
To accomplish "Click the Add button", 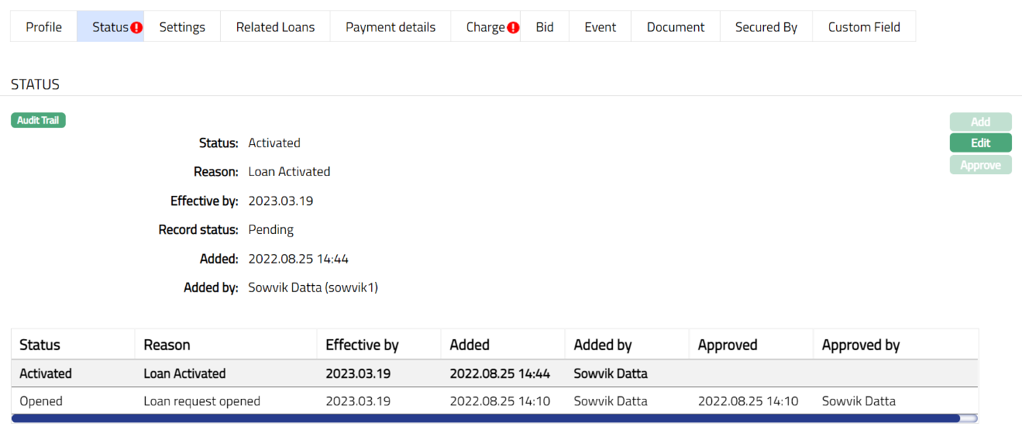I will click(980, 122).
